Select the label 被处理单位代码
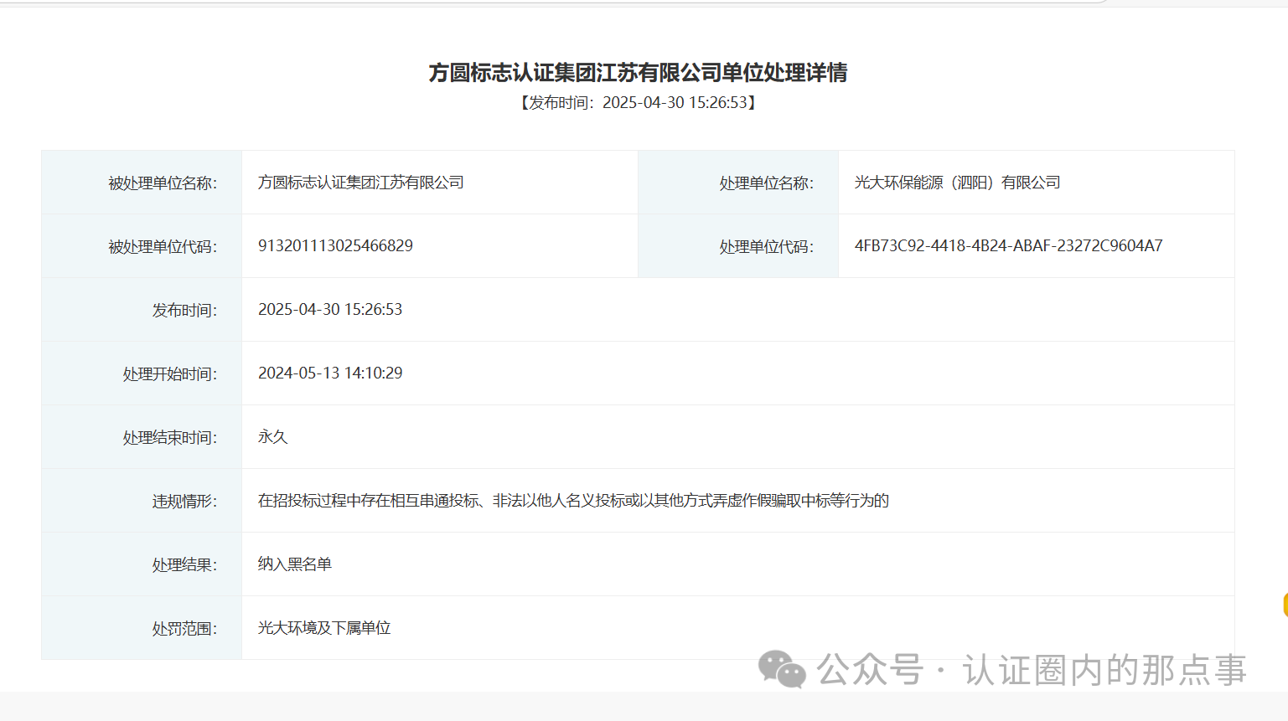The width and height of the screenshot is (1288, 721). pyautogui.click(x=163, y=246)
